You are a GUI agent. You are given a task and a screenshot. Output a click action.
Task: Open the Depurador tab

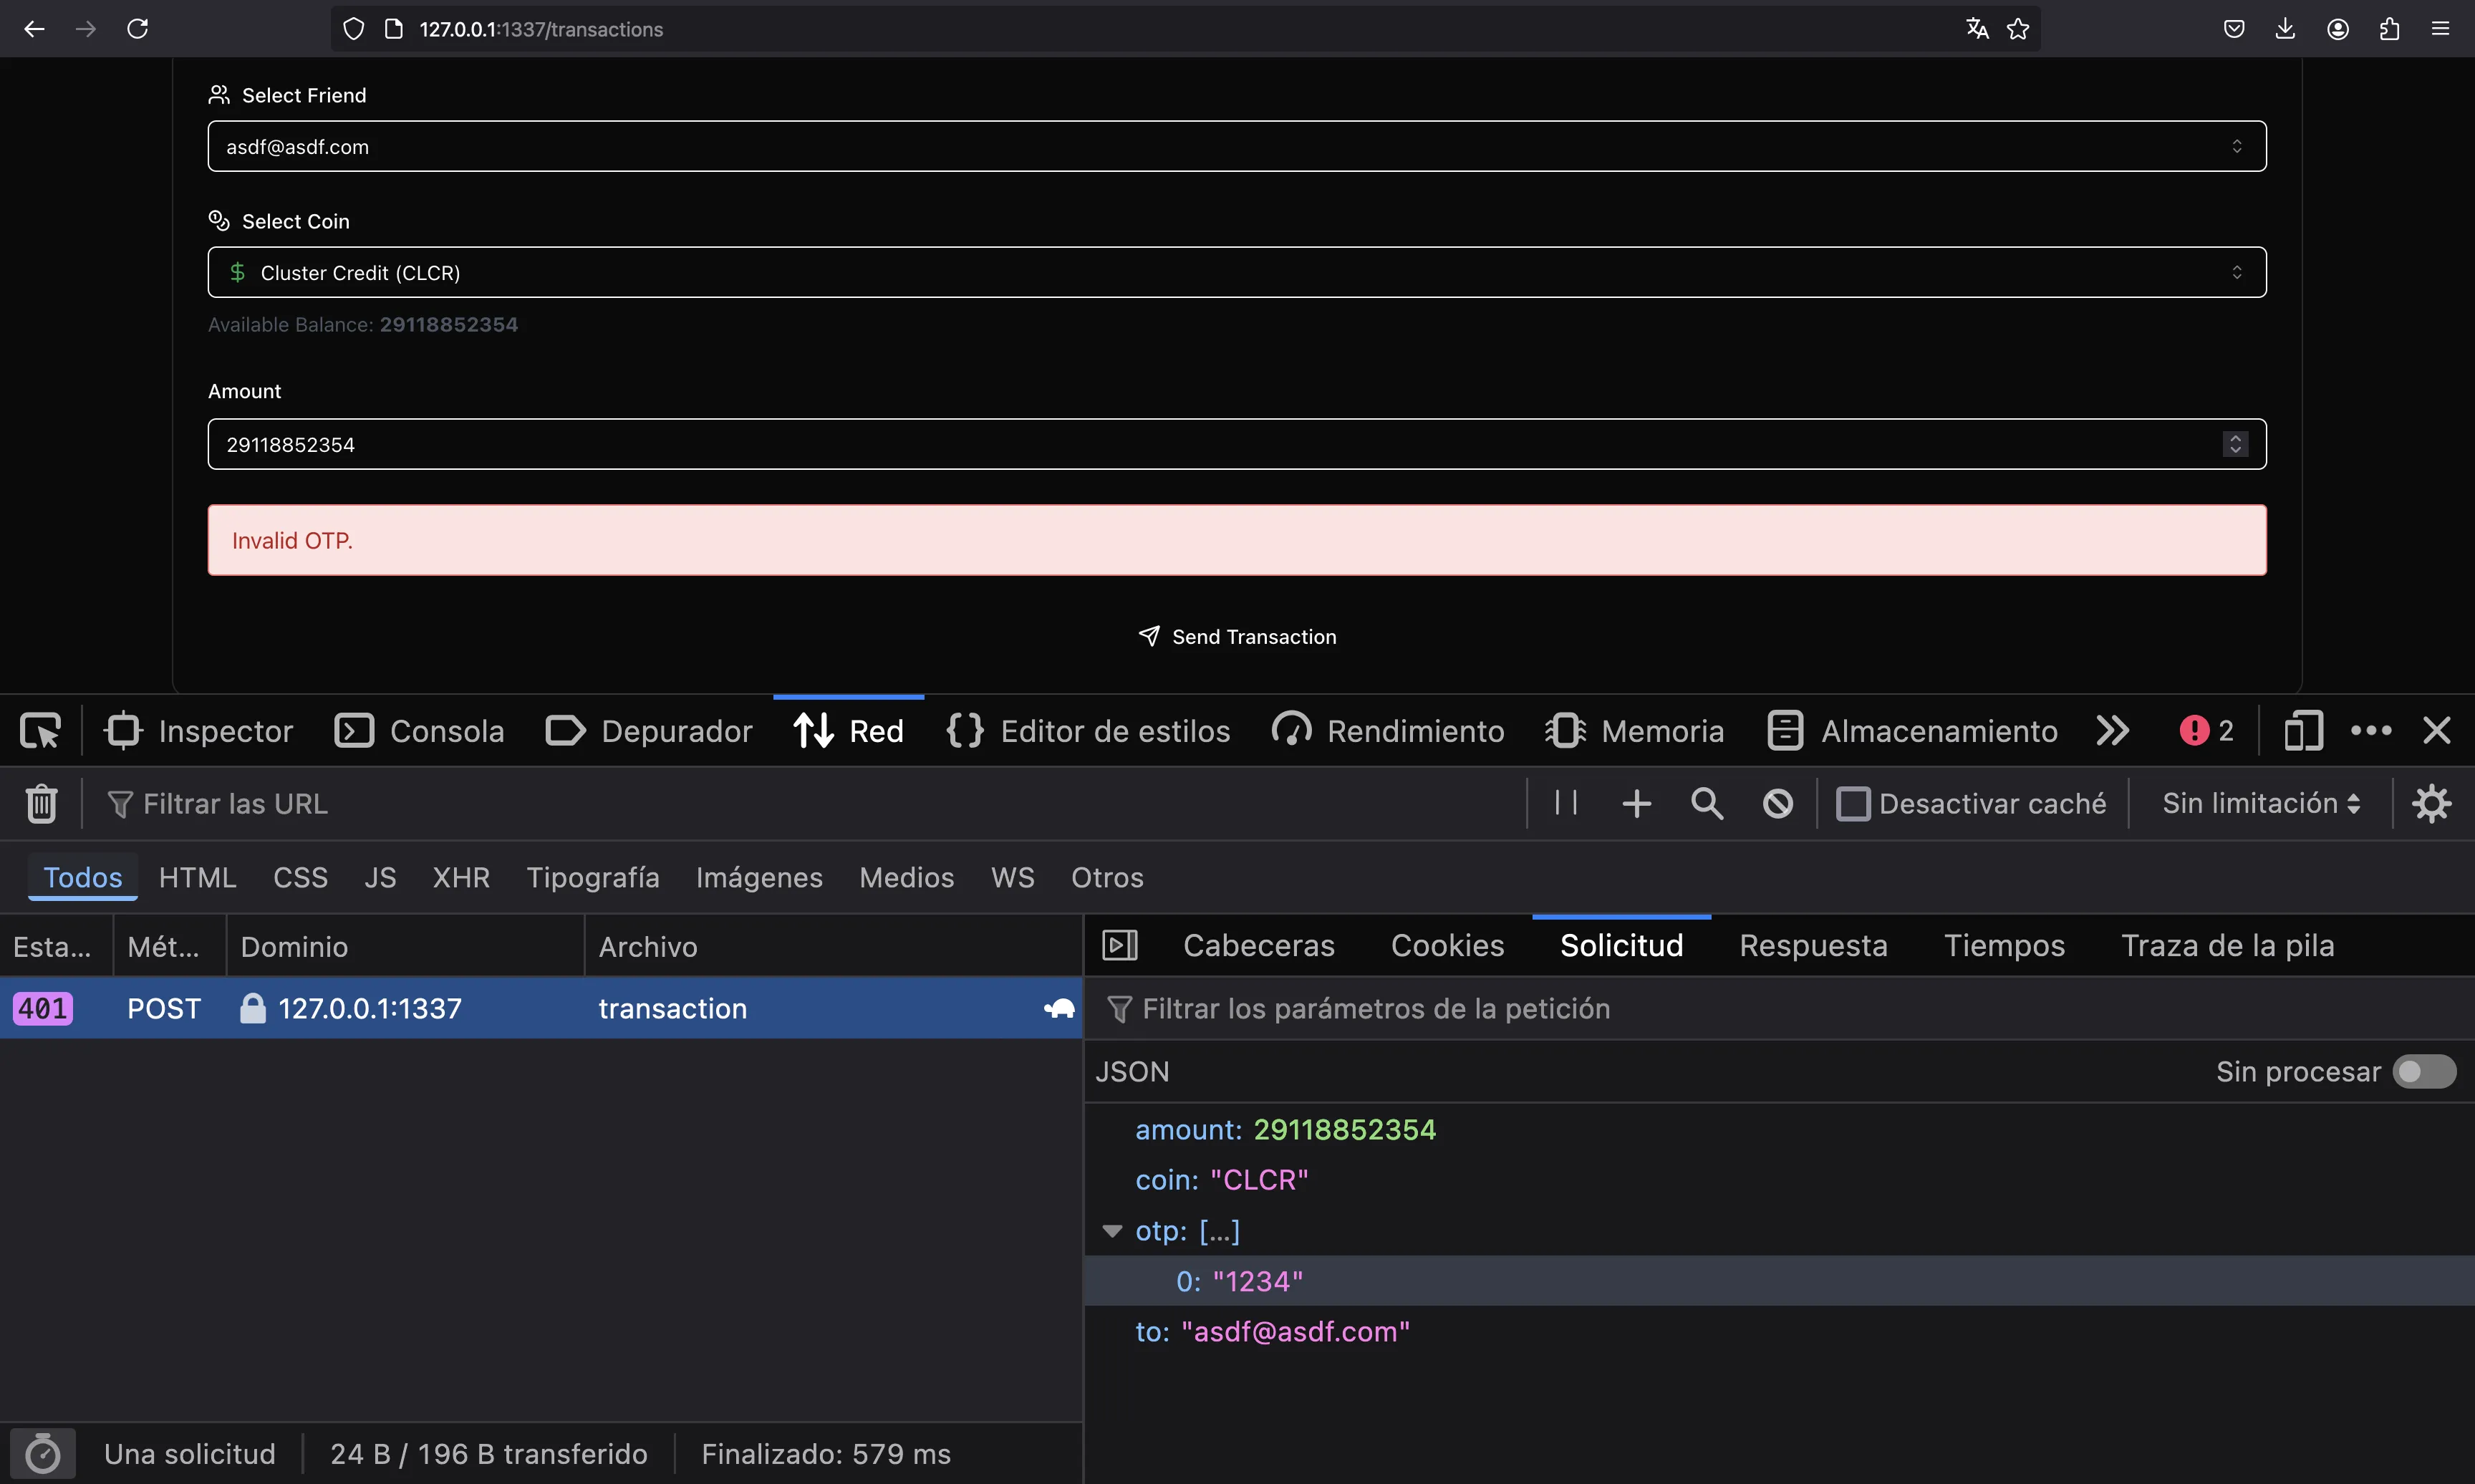(x=649, y=731)
